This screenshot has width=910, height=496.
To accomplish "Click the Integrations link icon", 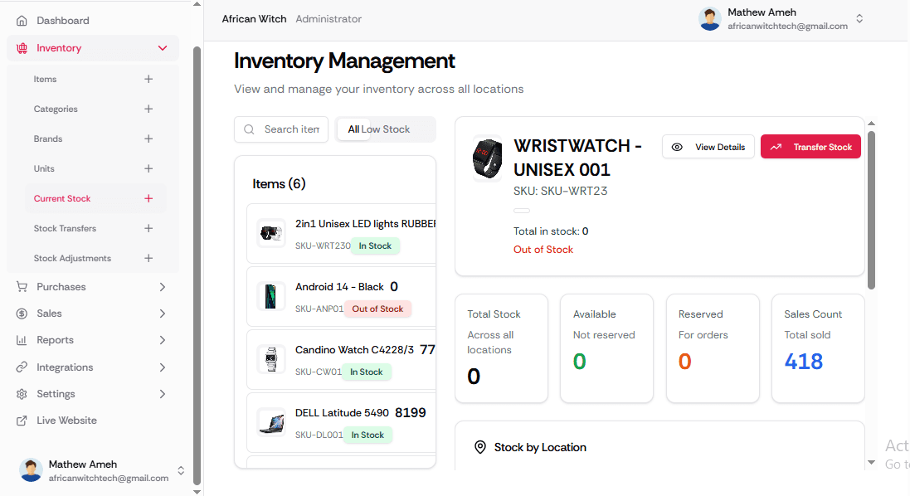I will point(21,367).
